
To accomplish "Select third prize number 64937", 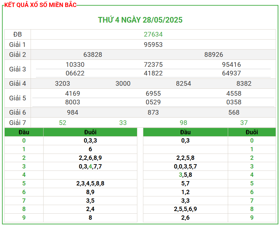I will (x=231, y=73).
